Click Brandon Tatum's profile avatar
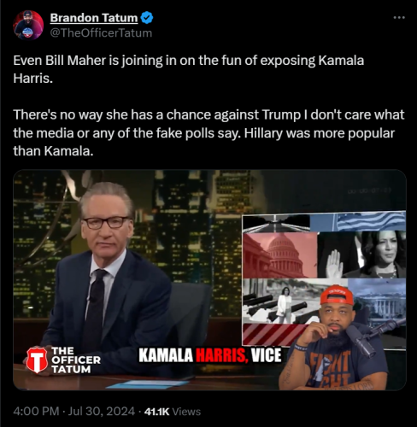This screenshot has height=427, width=417. tap(28, 25)
